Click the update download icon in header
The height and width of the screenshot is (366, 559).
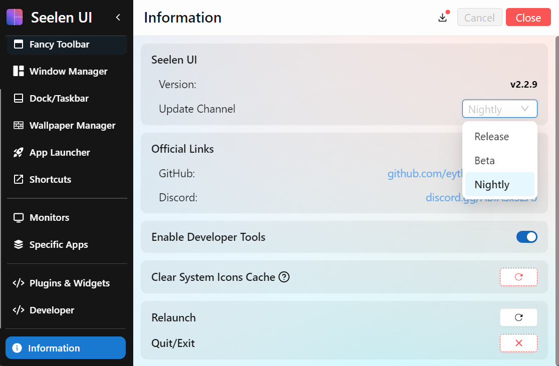[443, 18]
